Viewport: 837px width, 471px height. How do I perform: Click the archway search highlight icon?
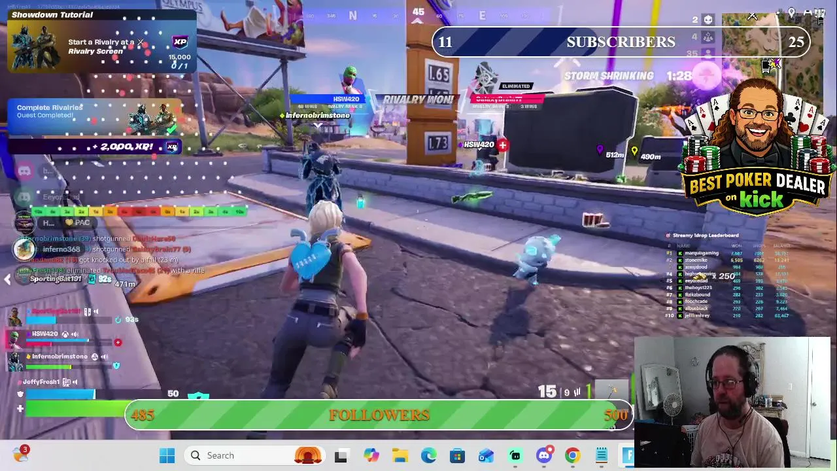(x=308, y=455)
